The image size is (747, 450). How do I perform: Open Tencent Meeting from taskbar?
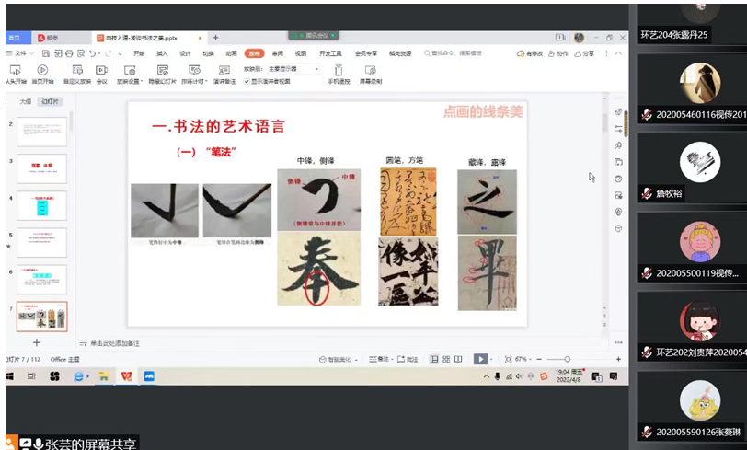point(149,376)
